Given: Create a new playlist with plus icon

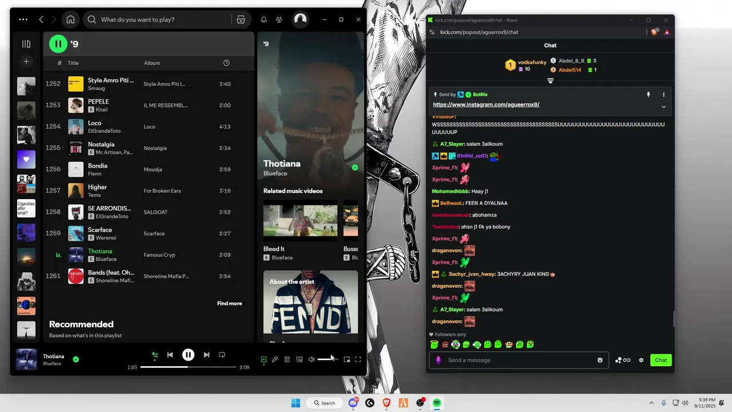Looking at the screenshot, I should 26,61.
